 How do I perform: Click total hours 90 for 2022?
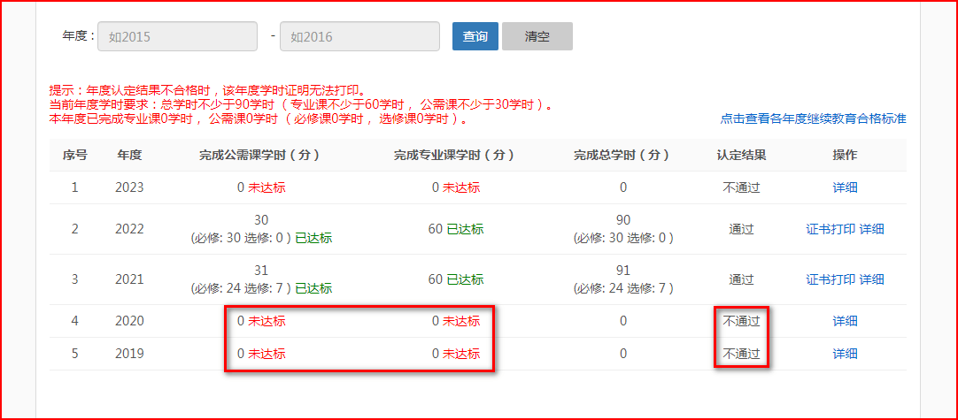coord(622,220)
